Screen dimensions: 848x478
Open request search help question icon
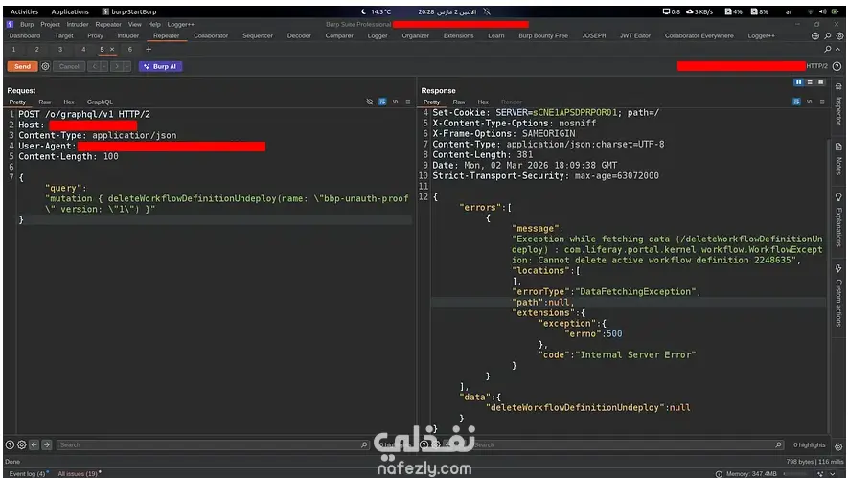click(x=10, y=444)
